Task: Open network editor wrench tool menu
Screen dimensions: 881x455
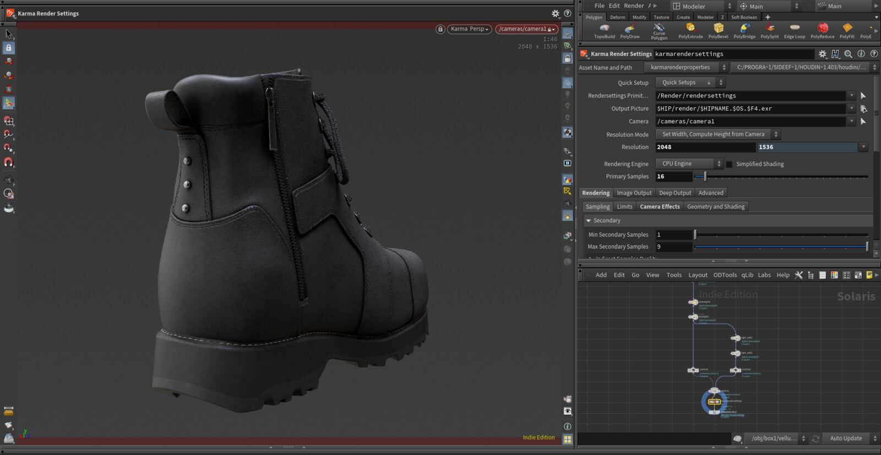Action: (x=798, y=275)
